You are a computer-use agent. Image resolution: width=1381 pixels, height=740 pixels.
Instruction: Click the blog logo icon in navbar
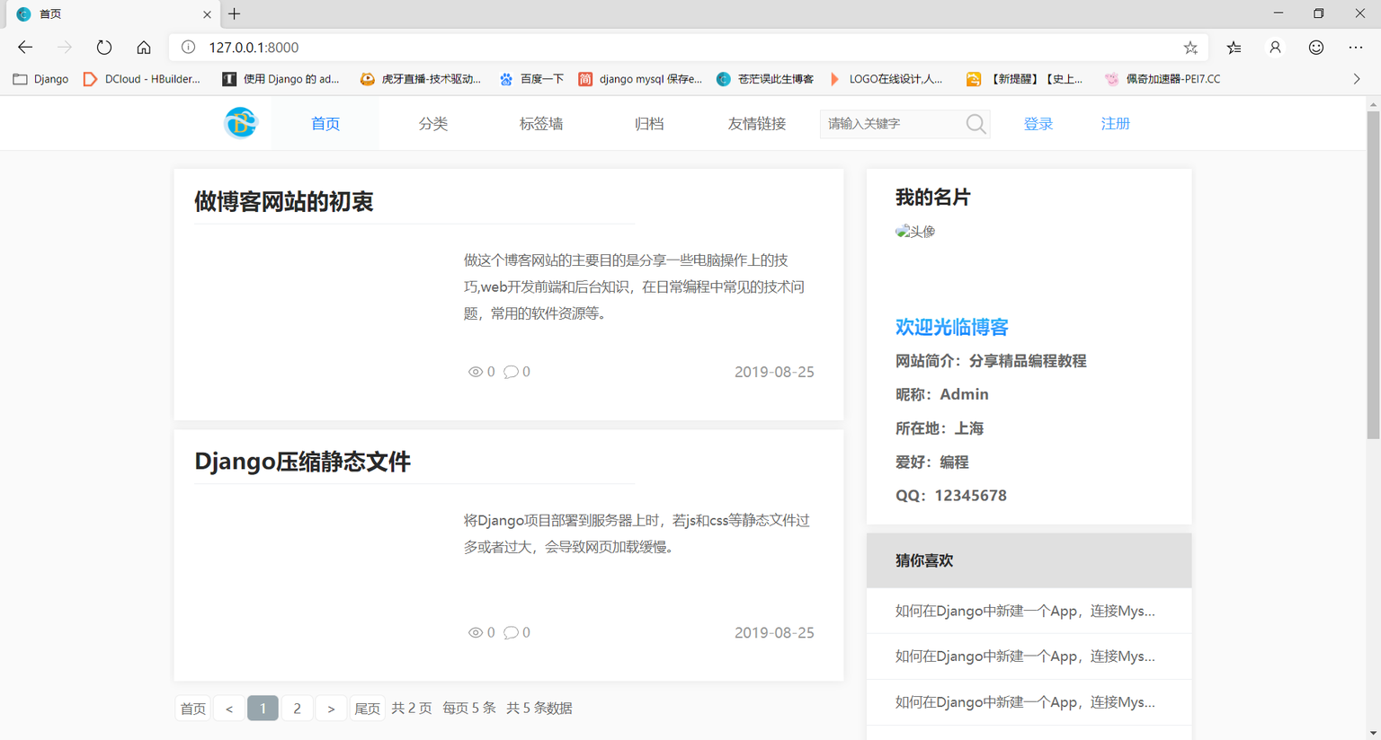[x=240, y=123]
